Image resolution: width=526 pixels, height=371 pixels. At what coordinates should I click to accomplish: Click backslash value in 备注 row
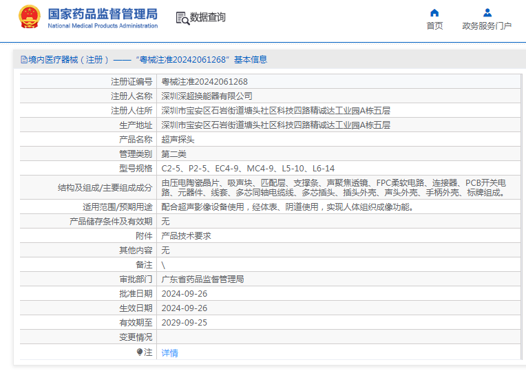point(163,265)
